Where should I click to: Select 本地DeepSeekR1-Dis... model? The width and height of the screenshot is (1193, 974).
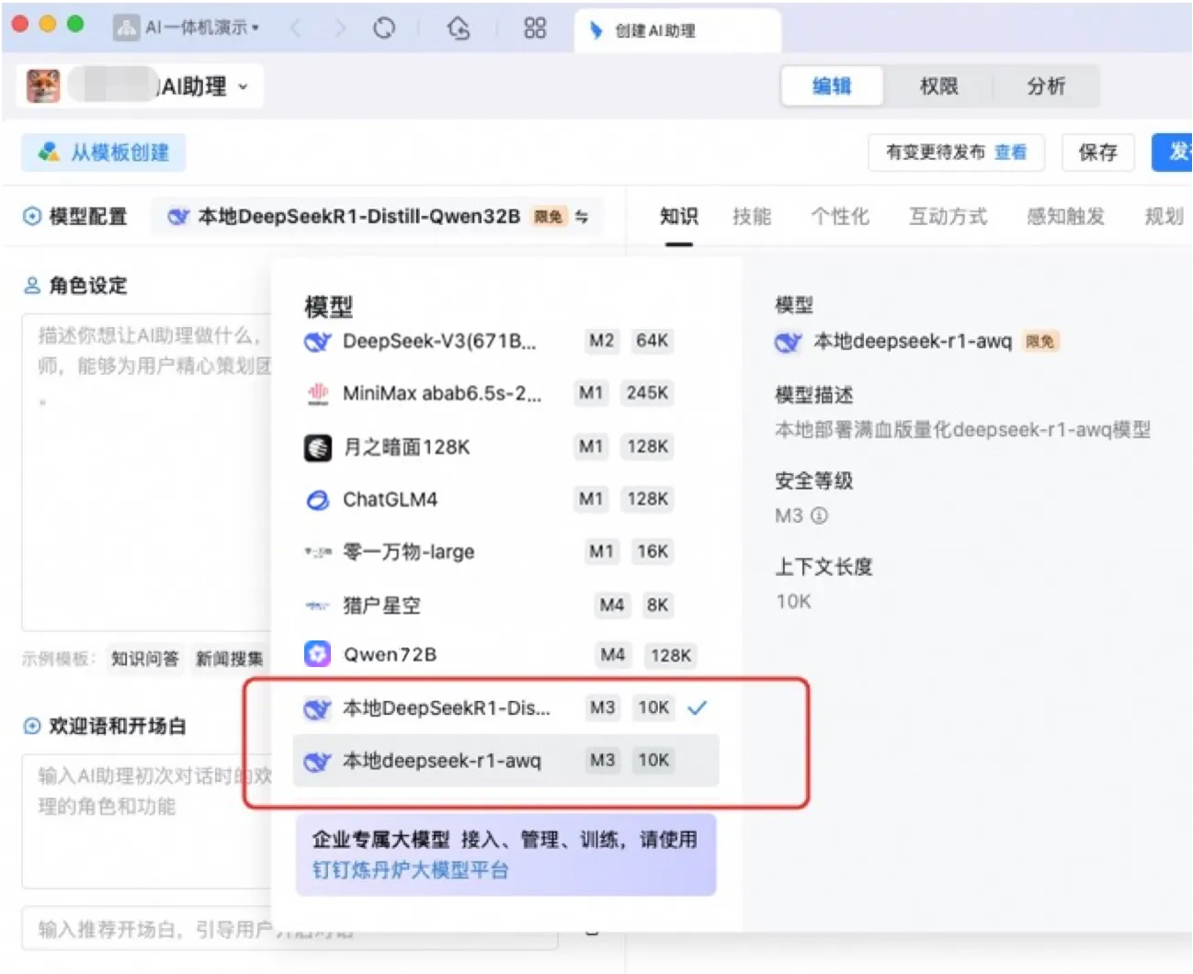point(506,708)
